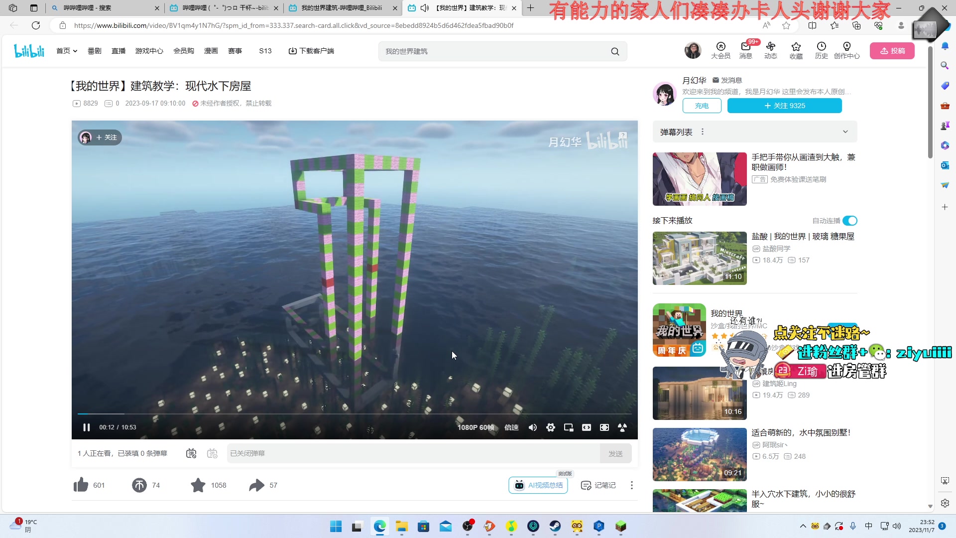The image size is (956, 538).
Task: Add page to browser favorites star
Action: 786,25
